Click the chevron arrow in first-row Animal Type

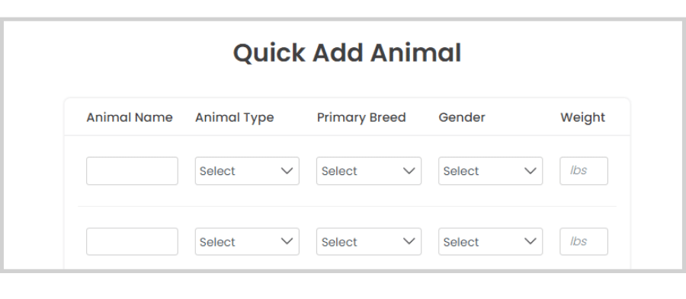(x=287, y=170)
